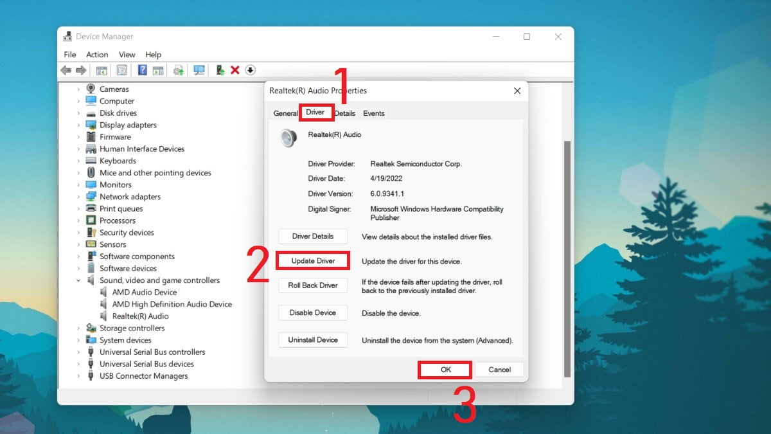Click the speaker icon beside Realtek(R) Audio in the tree
This screenshot has width=771, height=434.
coord(104,316)
